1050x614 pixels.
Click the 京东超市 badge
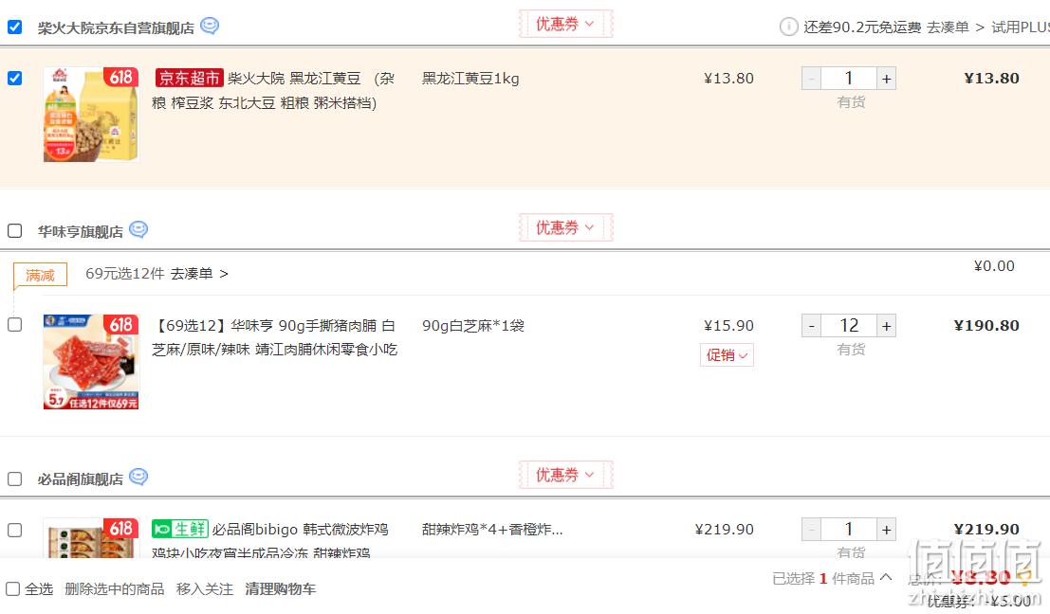pyautogui.click(x=189, y=79)
